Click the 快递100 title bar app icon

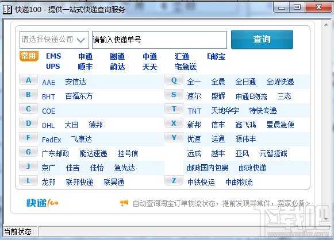[7, 9]
